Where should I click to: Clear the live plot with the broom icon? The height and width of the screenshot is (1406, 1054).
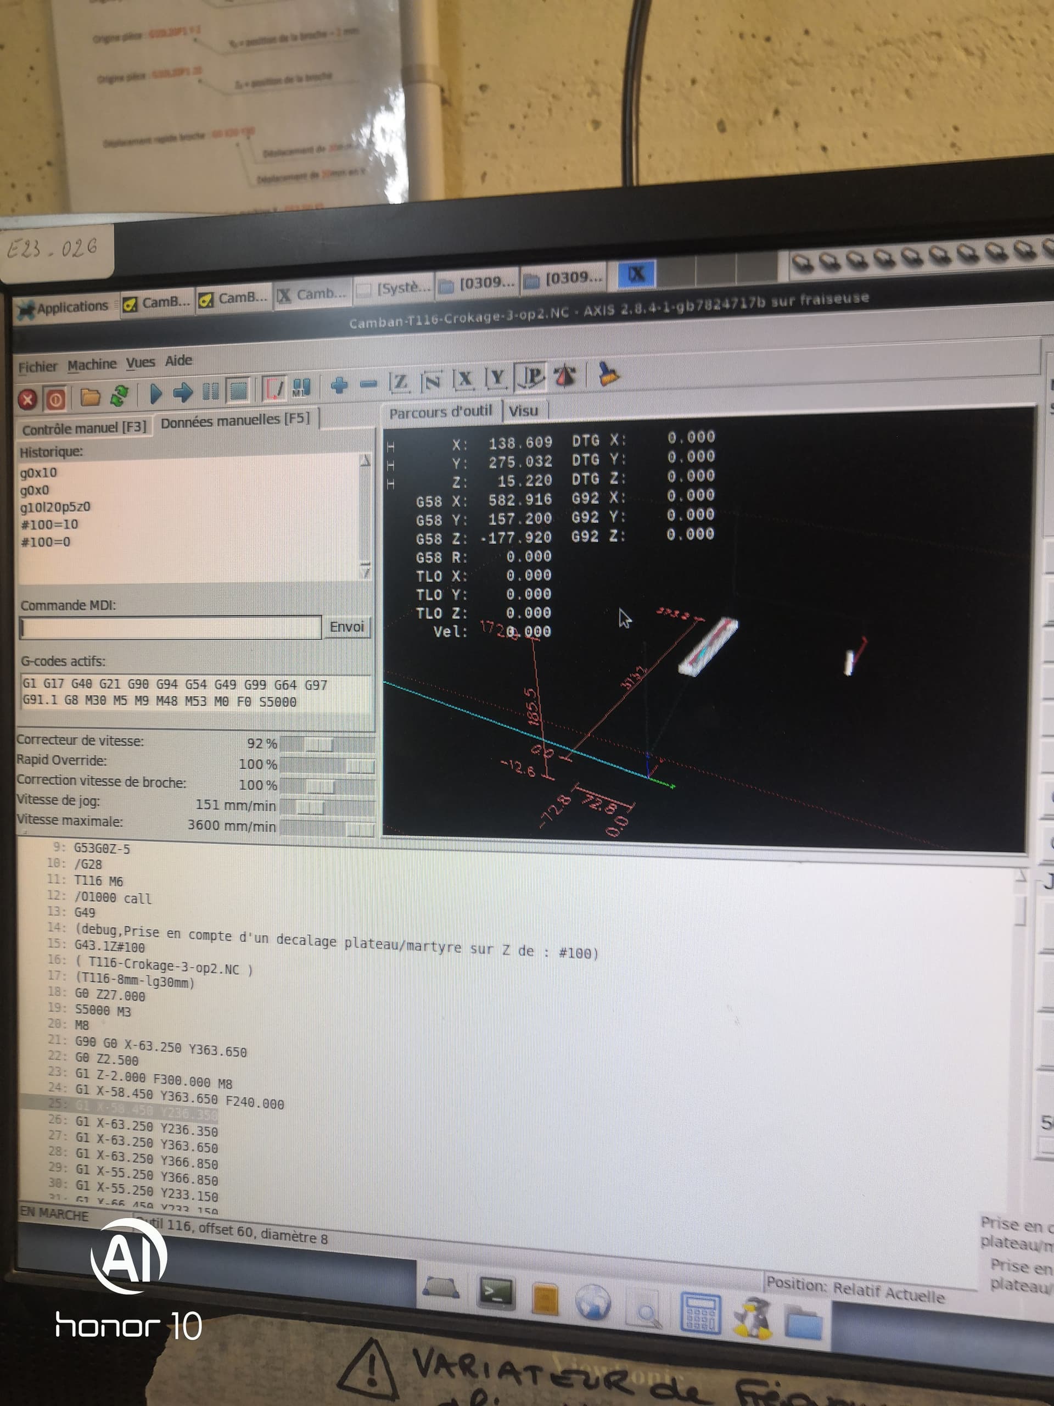609,375
